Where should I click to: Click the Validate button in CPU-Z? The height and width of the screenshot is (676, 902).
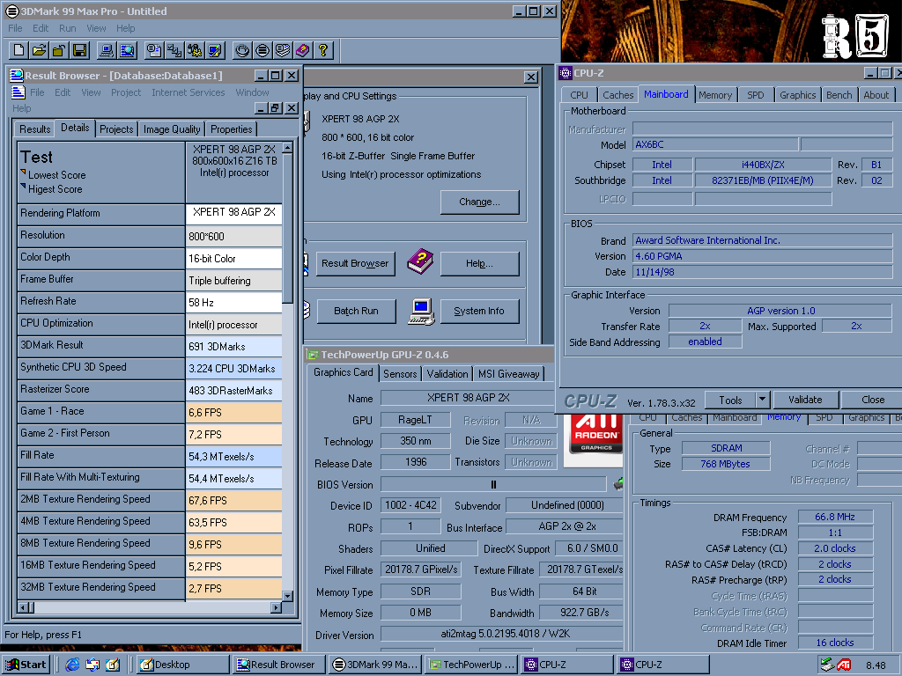[x=805, y=400]
